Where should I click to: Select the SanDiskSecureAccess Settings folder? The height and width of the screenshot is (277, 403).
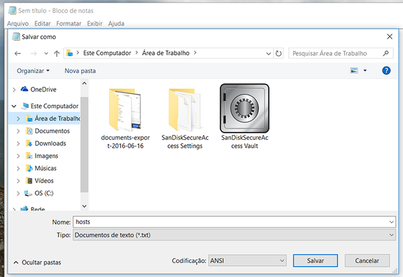coord(185,118)
